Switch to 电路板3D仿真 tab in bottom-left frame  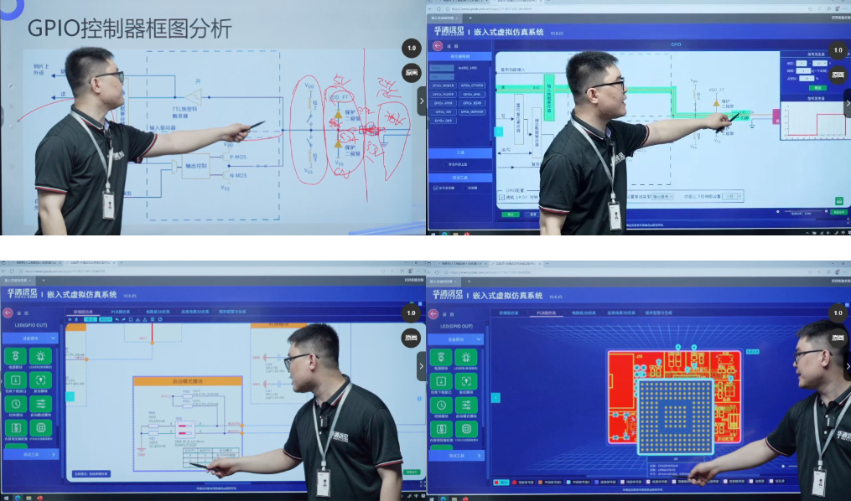tap(156, 311)
